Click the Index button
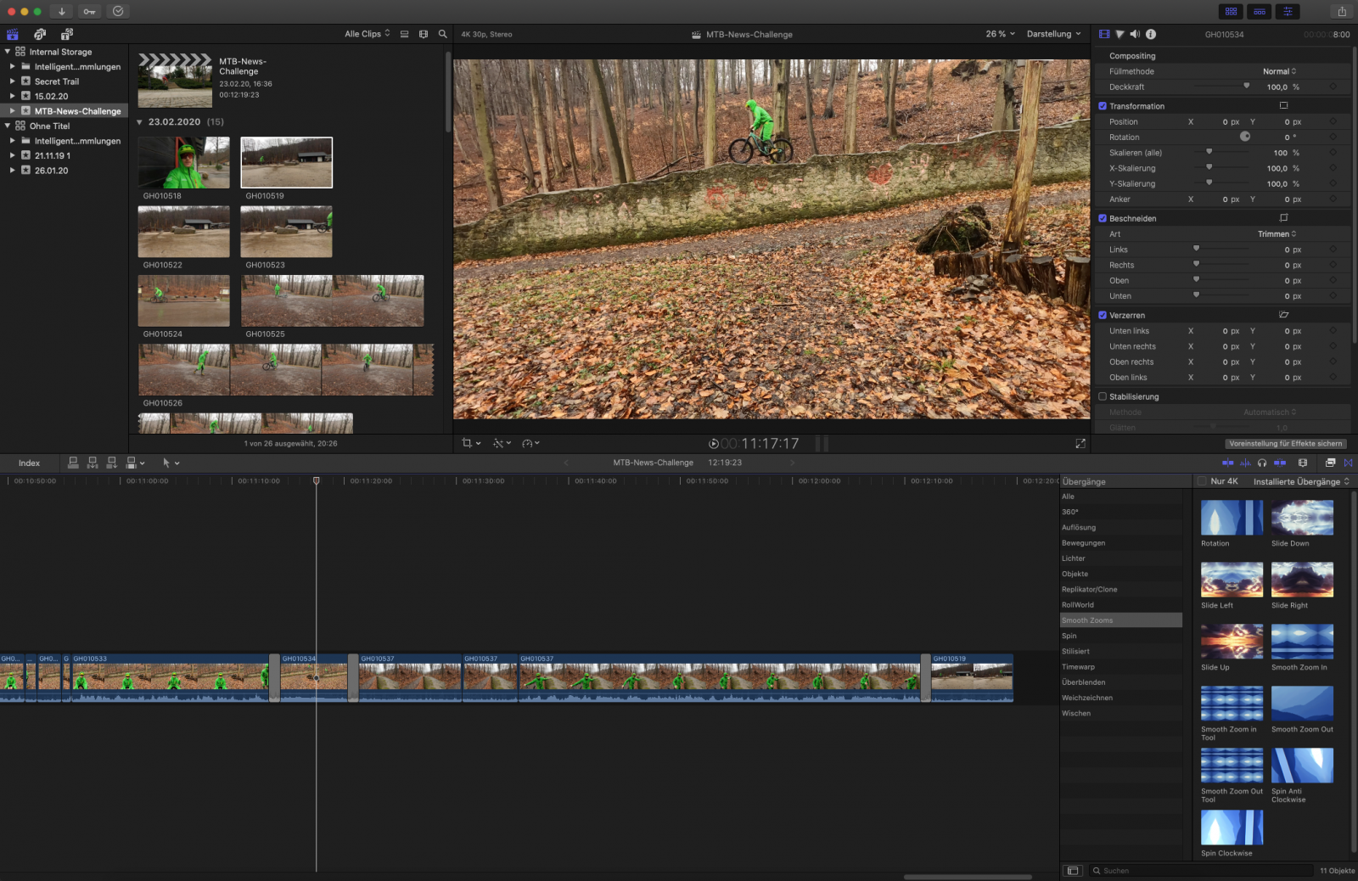Image resolution: width=1358 pixels, height=881 pixels. coord(29,463)
